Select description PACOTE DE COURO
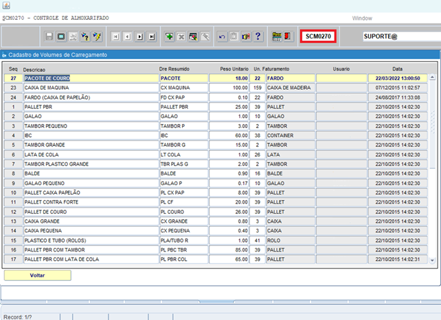Image resolution: width=441 pixels, height=320 pixels. 91,78
